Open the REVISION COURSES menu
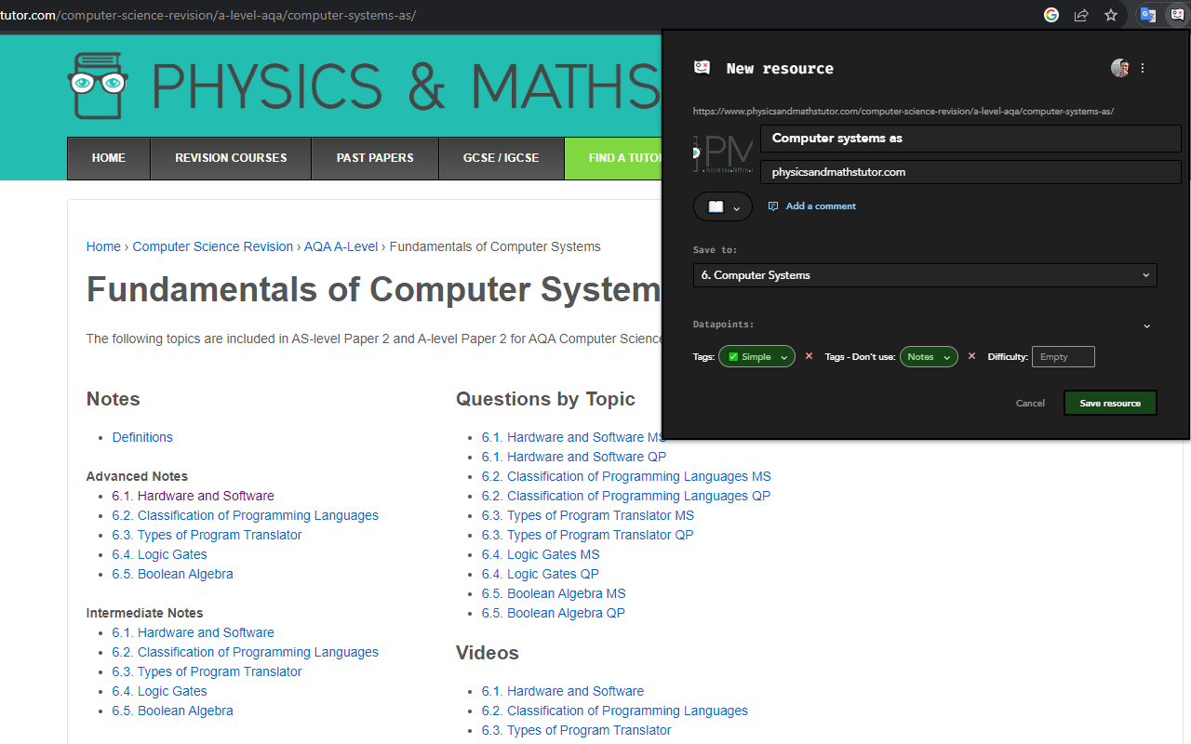The width and height of the screenshot is (1191, 744). [231, 158]
